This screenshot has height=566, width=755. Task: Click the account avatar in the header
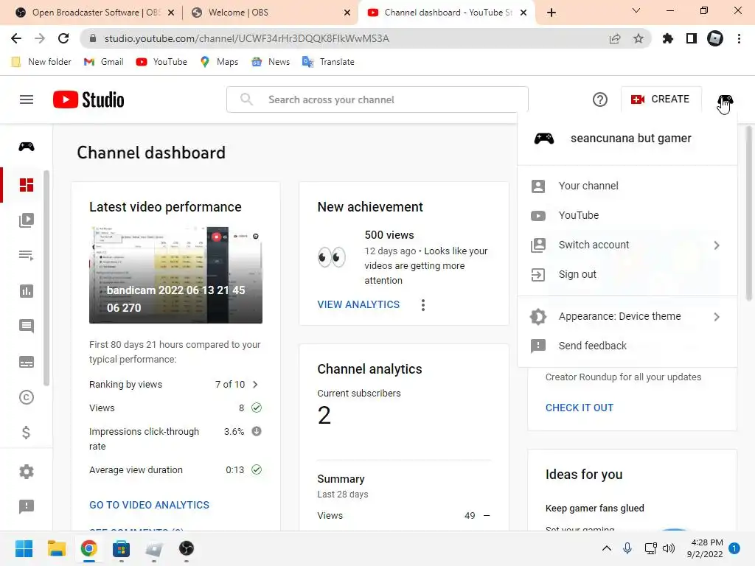(x=726, y=100)
